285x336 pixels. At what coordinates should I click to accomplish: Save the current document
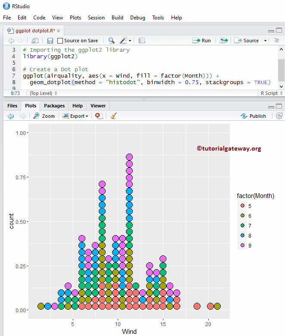pyautogui.click(x=50, y=41)
